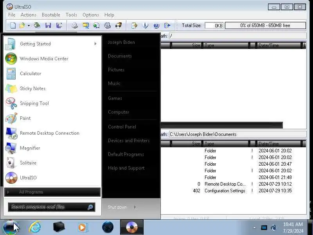Screen dimensions: 313x235
Task: Click the Open folder toolbar icon
Action: click(22, 25)
